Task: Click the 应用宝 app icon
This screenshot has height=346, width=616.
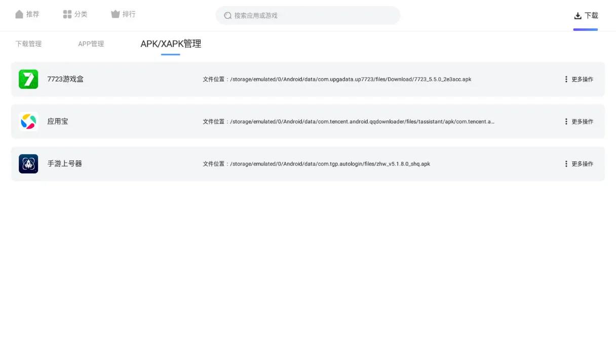Action: tap(28, 121)
